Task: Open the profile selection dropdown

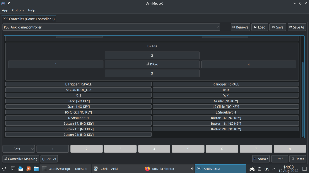Action: pos(111,27)
